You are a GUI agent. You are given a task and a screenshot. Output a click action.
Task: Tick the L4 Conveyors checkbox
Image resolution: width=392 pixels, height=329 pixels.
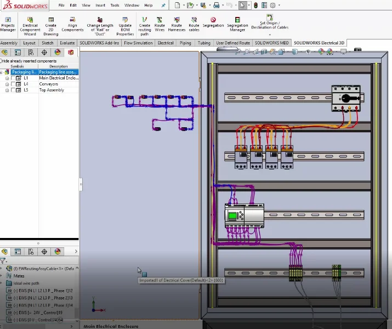[x=13, y=84]
